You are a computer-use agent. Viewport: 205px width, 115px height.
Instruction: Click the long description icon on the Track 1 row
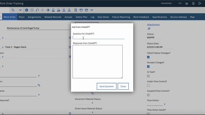pos(70,47)
